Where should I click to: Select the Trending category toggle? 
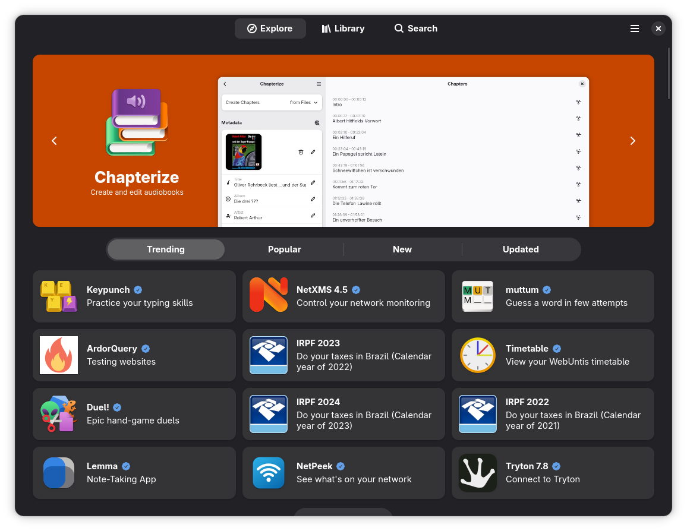(x=166, y=249)
